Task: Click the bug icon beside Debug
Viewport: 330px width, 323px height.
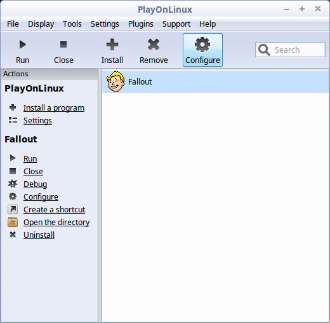Action: [13, 184]
